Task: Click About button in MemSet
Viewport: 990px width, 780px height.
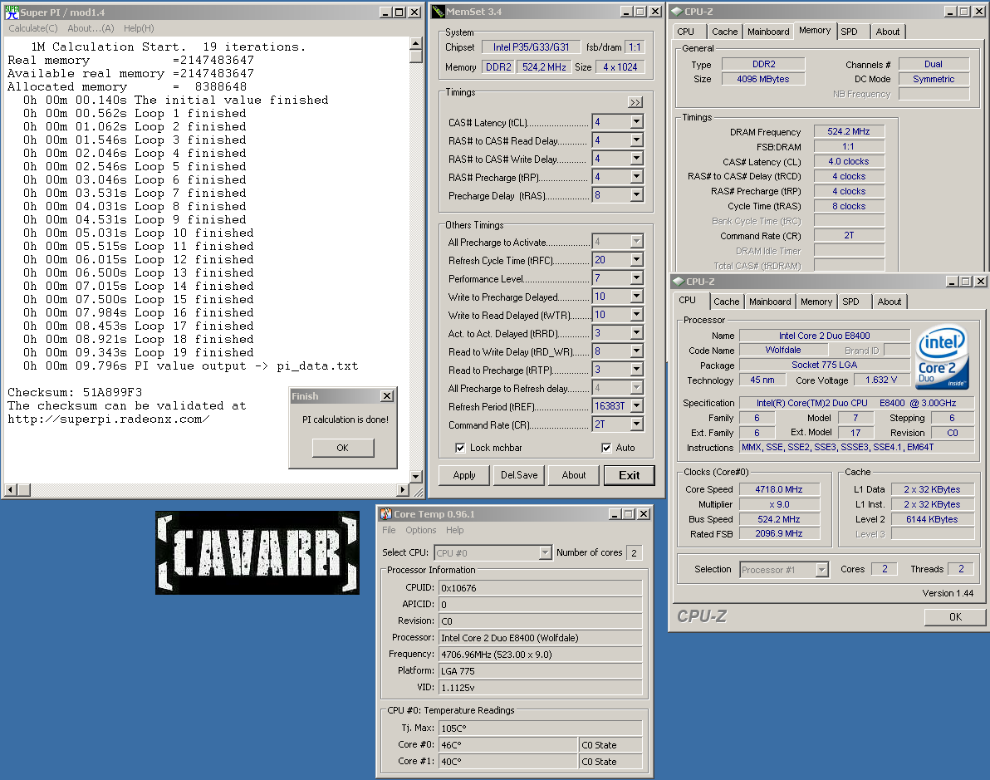Action: pyautogui.click(x=574, y=475)
